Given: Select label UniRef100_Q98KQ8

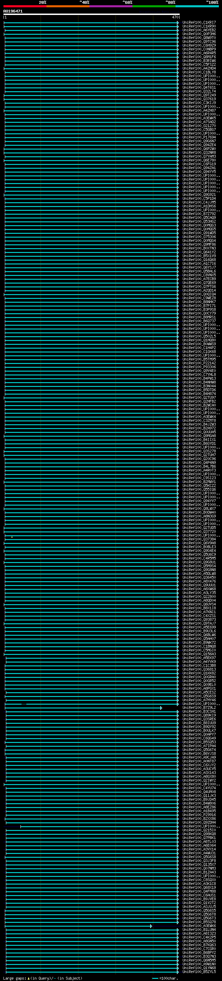Looking at the screenshot, I should [199, 834].
